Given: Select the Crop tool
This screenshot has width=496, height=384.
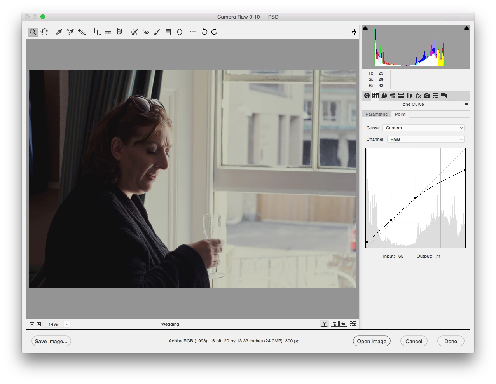Looking at the screenshot, I should click(x=96, y=32).
